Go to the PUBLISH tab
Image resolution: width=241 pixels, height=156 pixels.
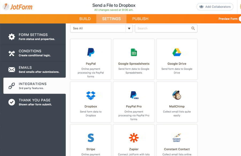(140, 19)
